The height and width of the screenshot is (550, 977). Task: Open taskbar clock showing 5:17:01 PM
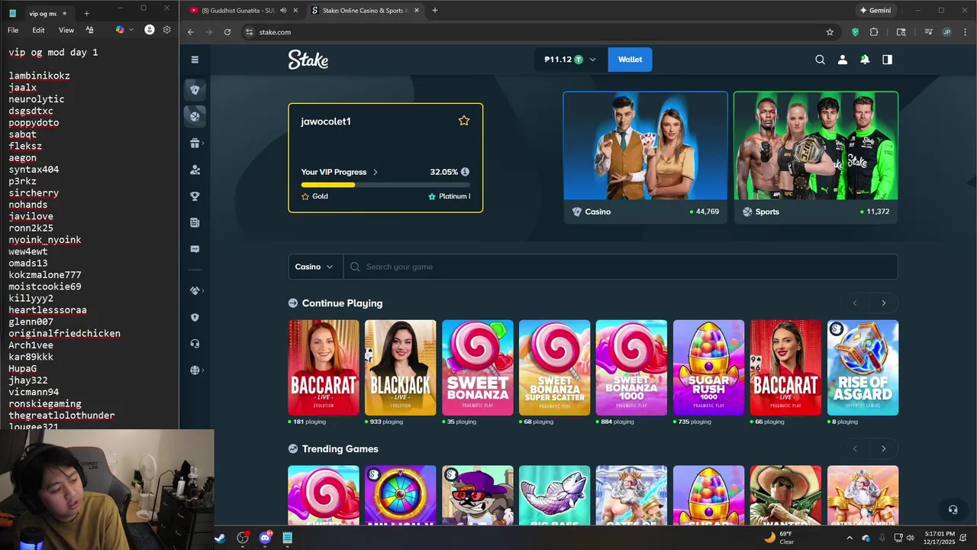(x=940, y=538)
